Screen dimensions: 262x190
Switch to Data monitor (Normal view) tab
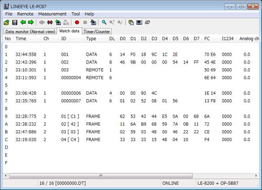(x=30, y=31)
